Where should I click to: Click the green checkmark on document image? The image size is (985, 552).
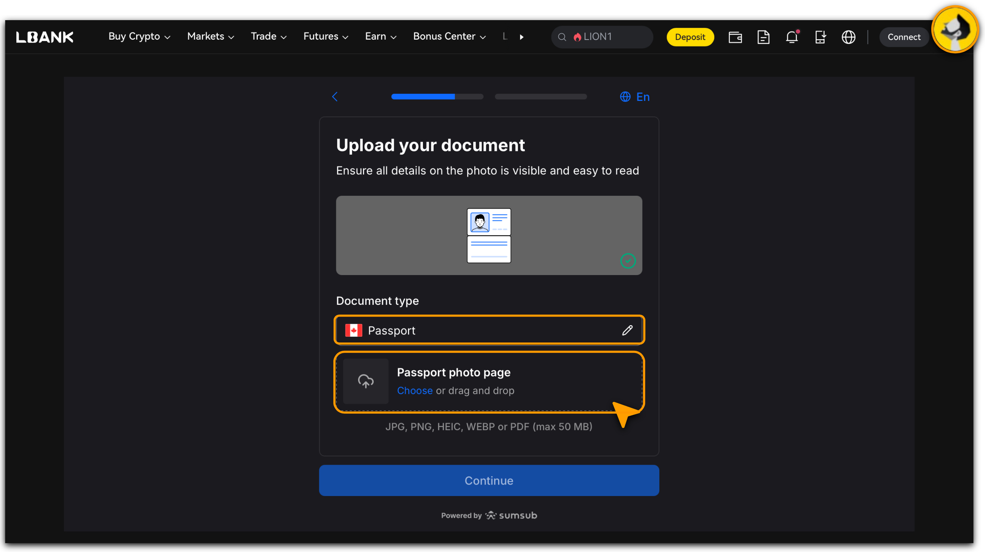[x=627, y=261]
